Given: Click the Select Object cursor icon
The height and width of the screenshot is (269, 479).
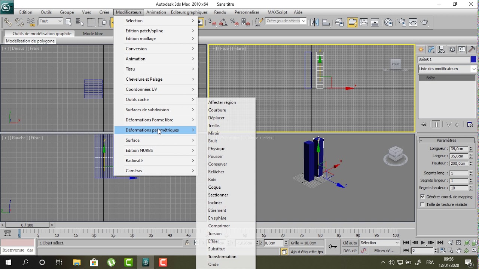Looking at the screenshot, I should click(x=68, y=22).
